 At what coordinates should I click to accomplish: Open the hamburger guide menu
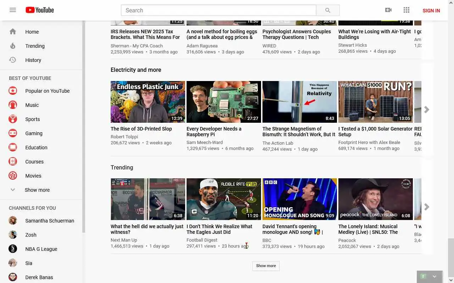tap(13, 10)
